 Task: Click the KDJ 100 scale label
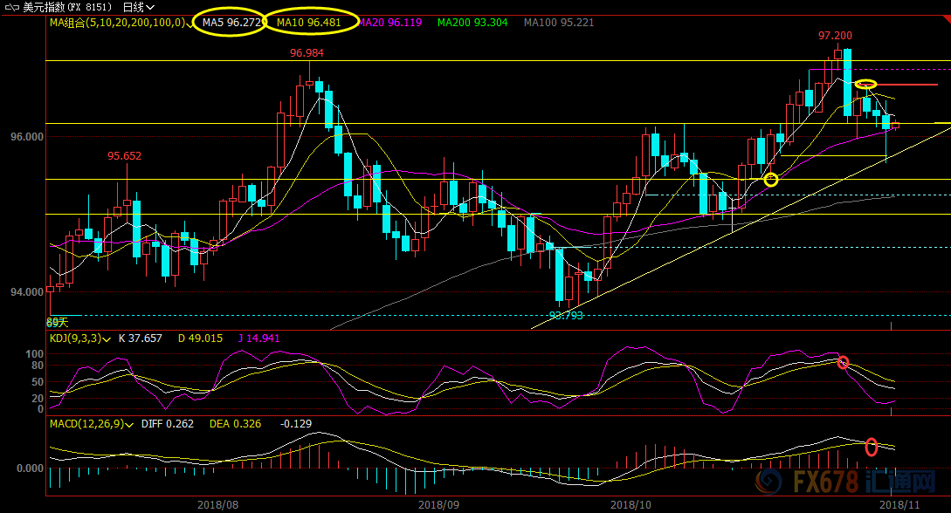point(34,354)
